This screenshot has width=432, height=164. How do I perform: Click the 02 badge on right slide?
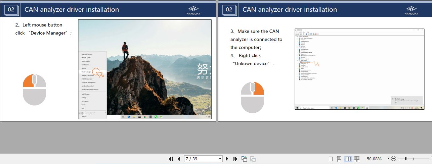[x=229, y=9]
